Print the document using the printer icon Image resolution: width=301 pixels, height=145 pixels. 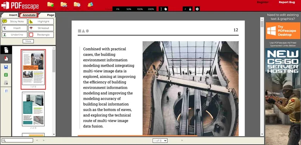pos(6,83)
